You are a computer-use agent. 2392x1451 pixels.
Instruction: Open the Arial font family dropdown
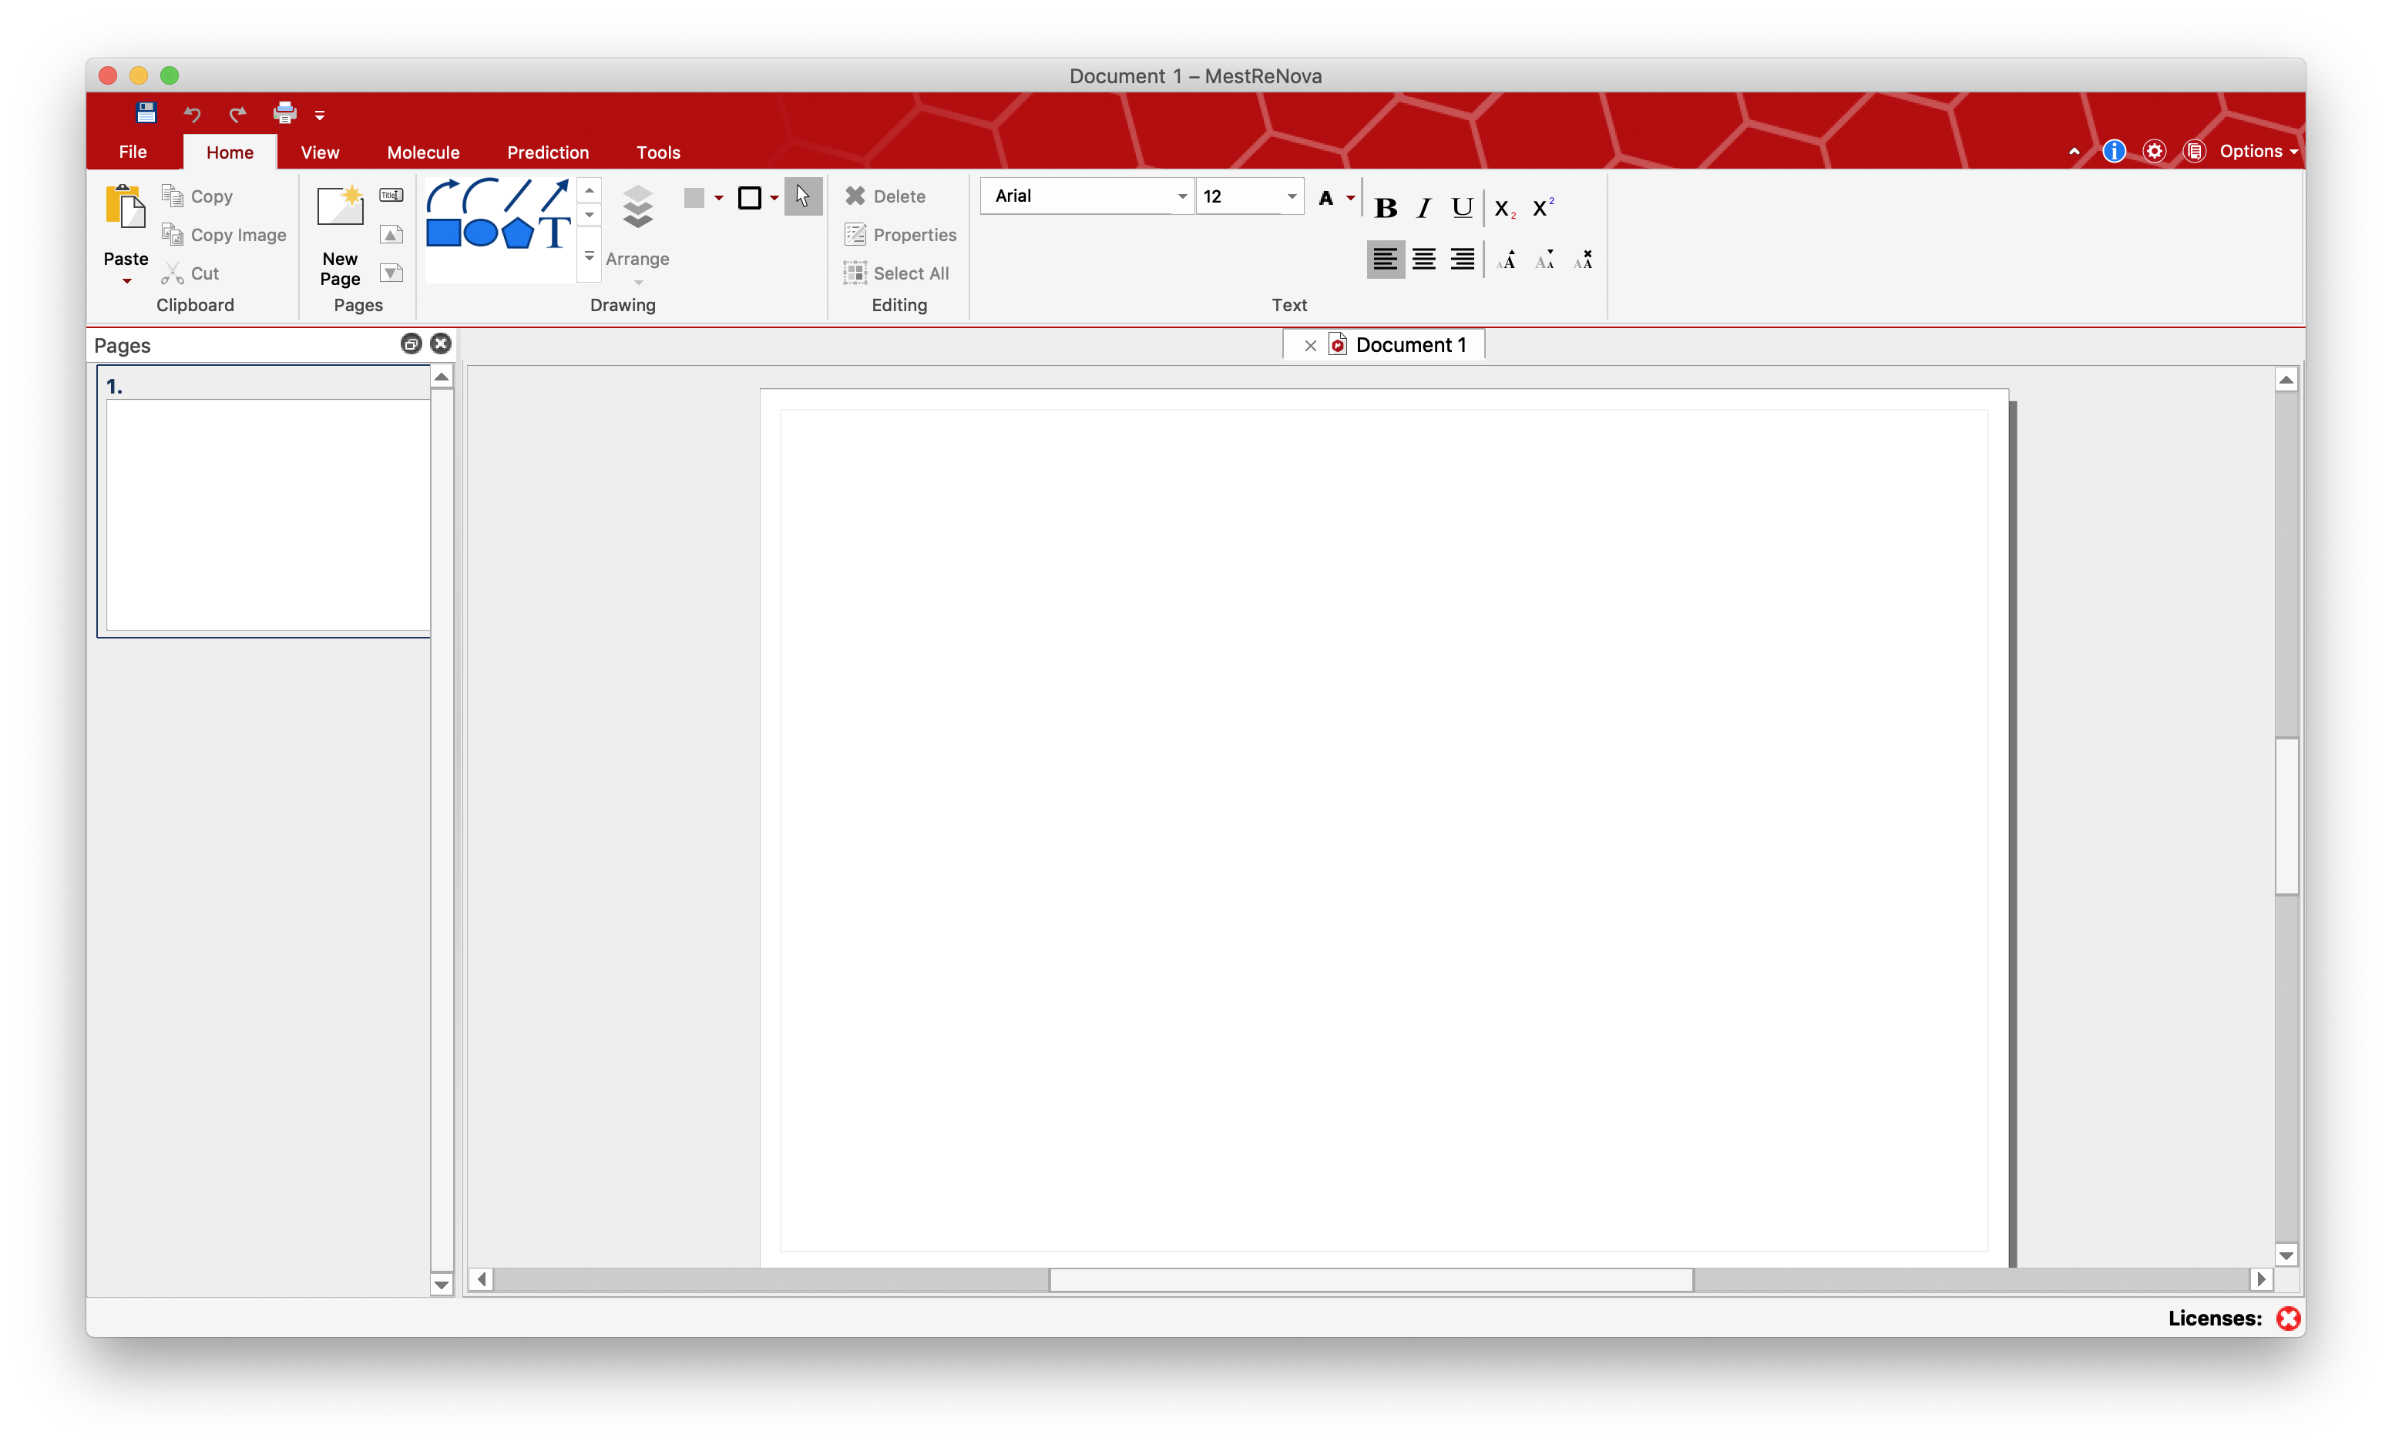[x=1181, y=197]
